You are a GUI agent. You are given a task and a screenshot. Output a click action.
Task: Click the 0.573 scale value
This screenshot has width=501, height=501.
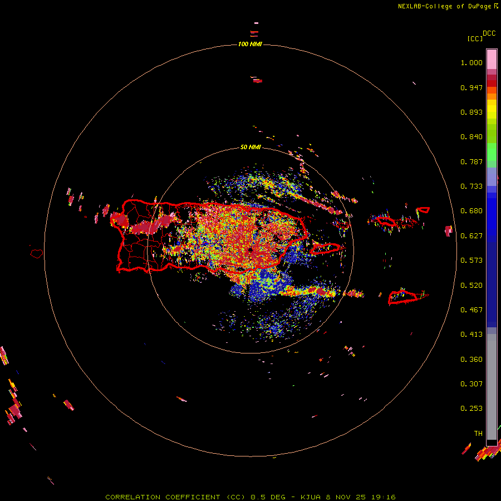pos(471,261)
